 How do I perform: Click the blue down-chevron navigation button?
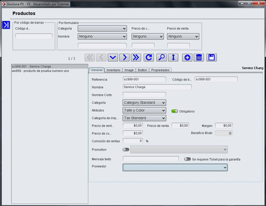[113, 57]
